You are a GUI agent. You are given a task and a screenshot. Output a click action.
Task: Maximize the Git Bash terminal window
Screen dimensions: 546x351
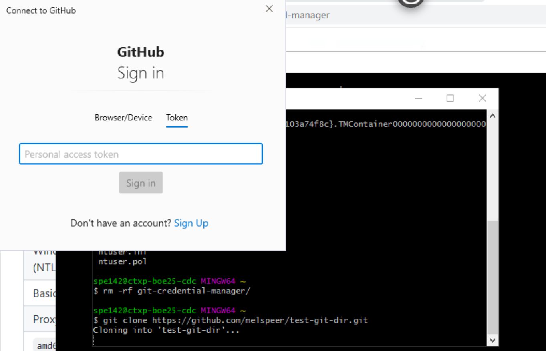450,98
